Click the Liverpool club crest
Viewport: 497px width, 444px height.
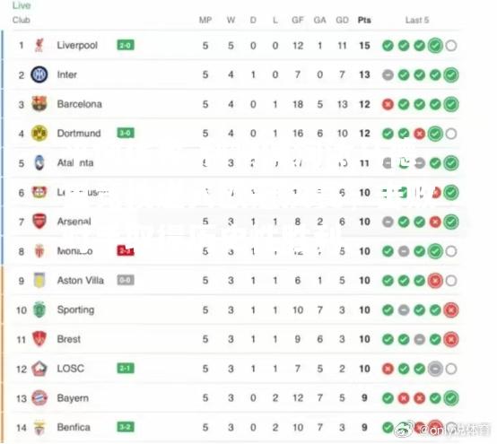point(39,46)
